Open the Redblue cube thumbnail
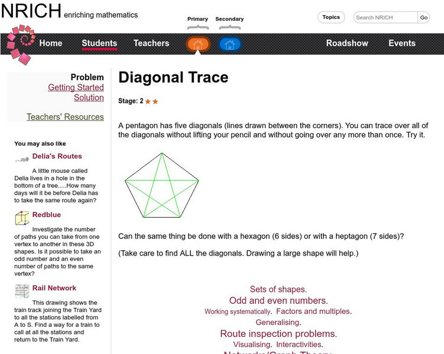This screenshot has height=354, width=444. click(x=22, y=218)
